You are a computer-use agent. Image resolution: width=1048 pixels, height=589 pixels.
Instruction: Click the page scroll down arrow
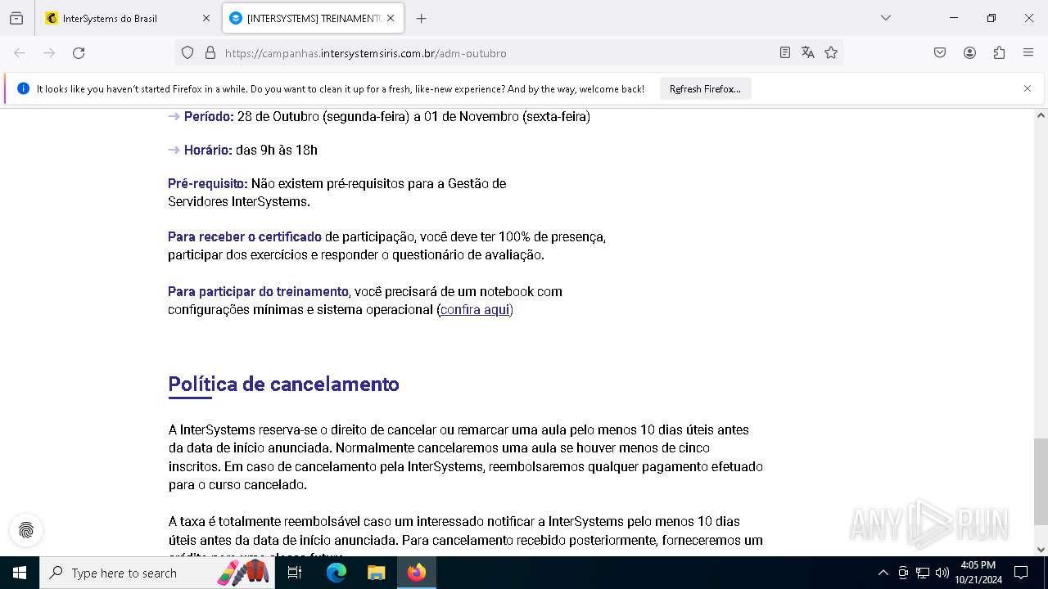1041,550
